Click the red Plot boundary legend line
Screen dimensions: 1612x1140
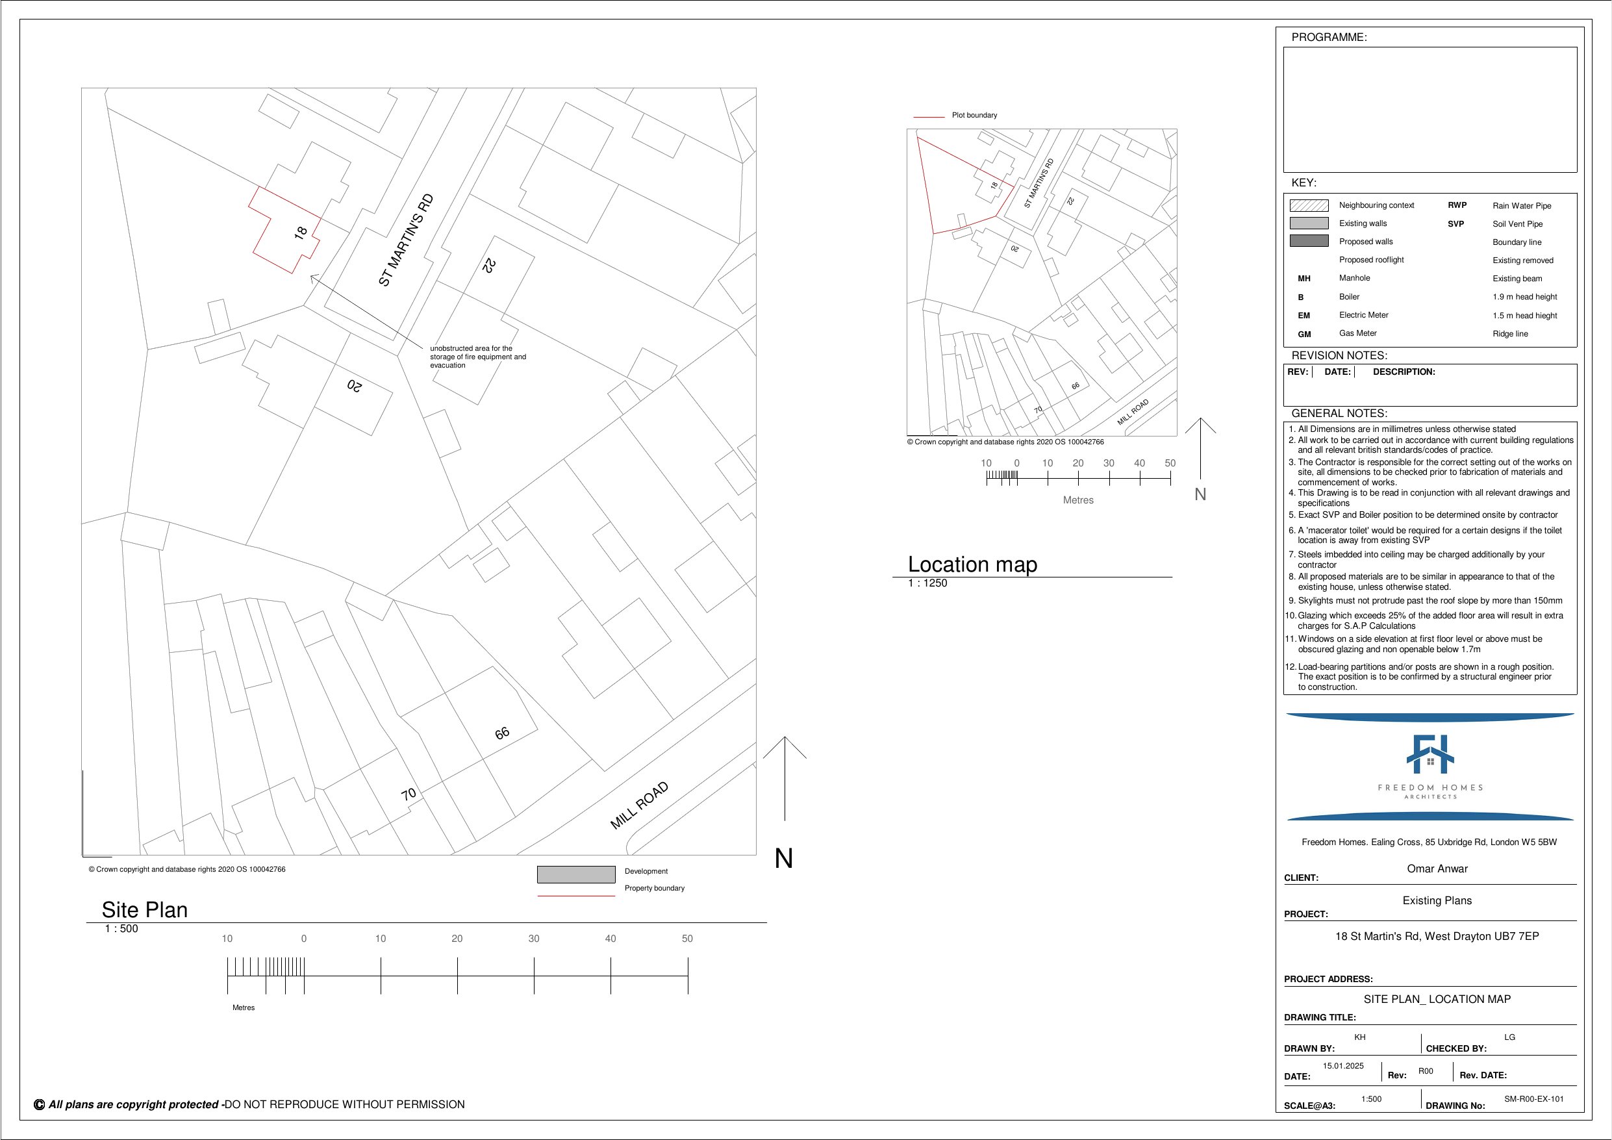click(928, 117)
